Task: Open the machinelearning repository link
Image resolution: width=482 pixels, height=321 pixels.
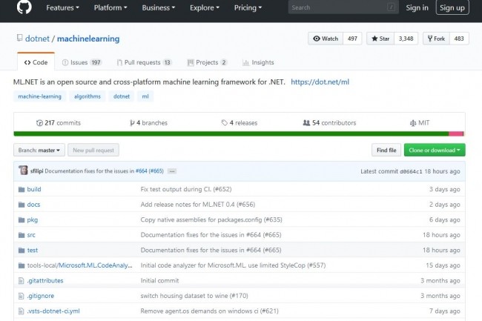Action: [x=88, y=39]
